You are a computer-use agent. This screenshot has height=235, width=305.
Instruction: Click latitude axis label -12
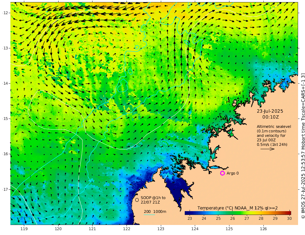5,13
